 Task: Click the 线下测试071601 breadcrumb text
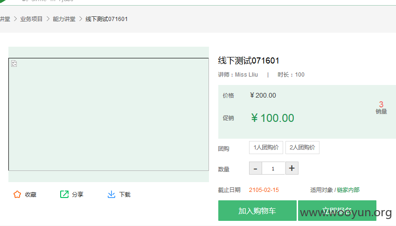106,19
